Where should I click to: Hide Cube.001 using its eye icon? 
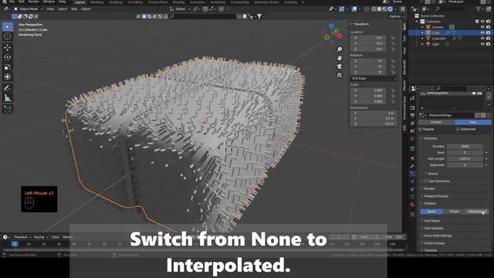(482, 39)
